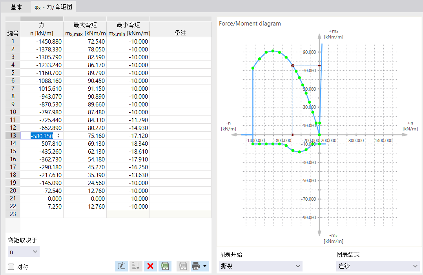Click the spinner on the -580.350 cell

58,136
